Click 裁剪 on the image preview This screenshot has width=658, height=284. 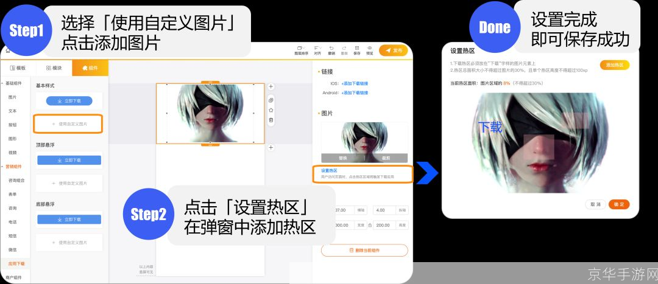[x=386, y=158]
